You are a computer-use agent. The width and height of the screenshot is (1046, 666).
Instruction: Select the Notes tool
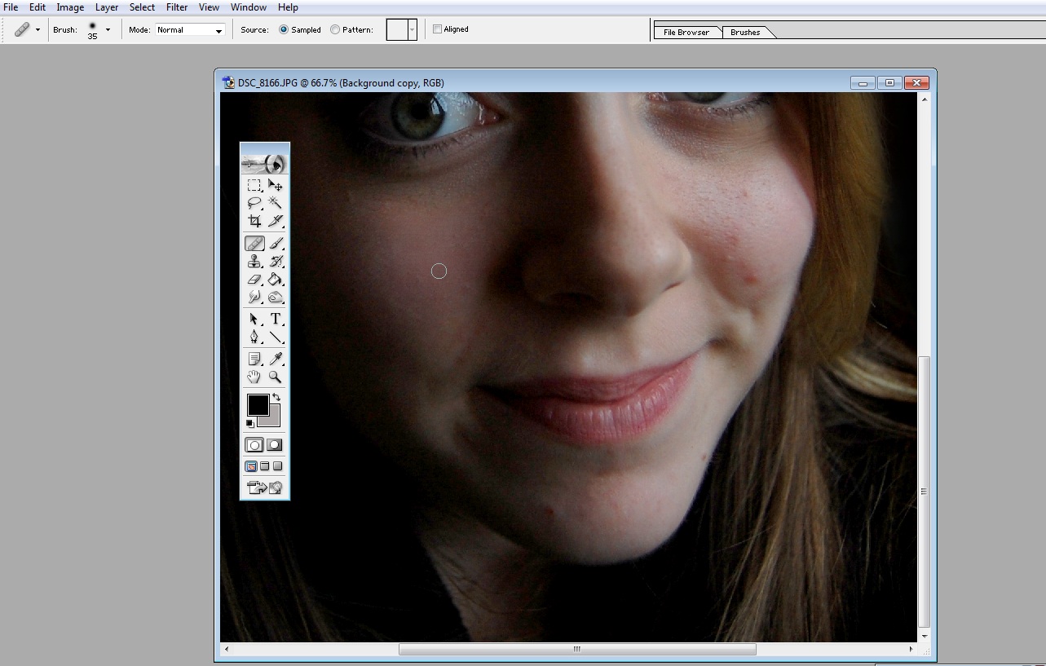click(254, 359)
